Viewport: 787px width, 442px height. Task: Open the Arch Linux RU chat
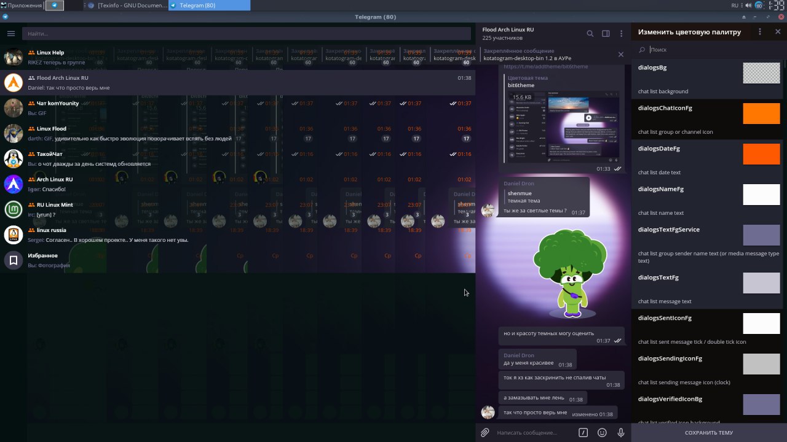(237, 184)
